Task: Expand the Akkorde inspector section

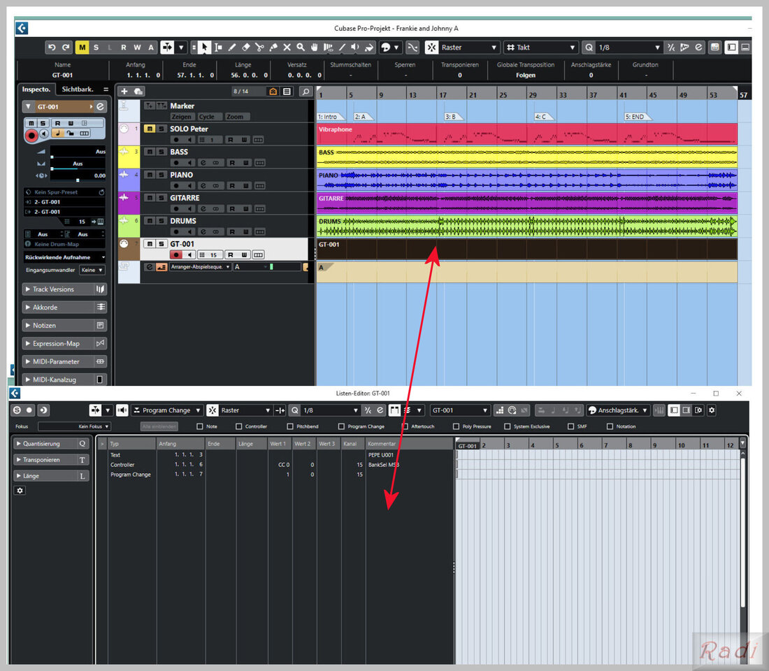Action: click(x=64, y=308)
